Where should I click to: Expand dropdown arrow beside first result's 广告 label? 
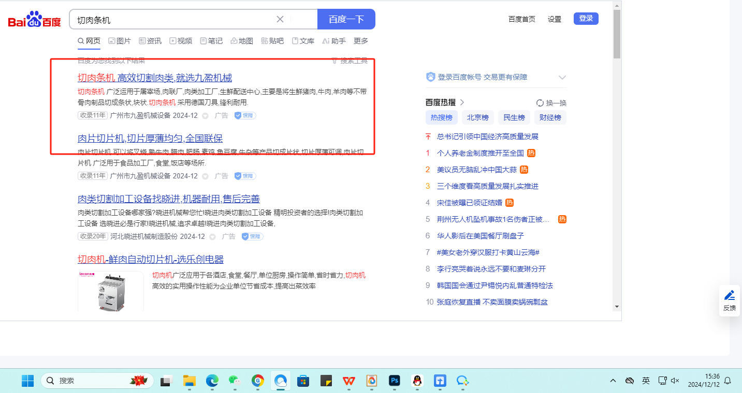pyautogui.click(x=205, y=116)
